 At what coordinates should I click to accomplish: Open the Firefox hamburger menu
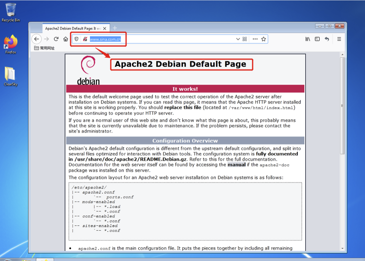(x=339, y=39)
